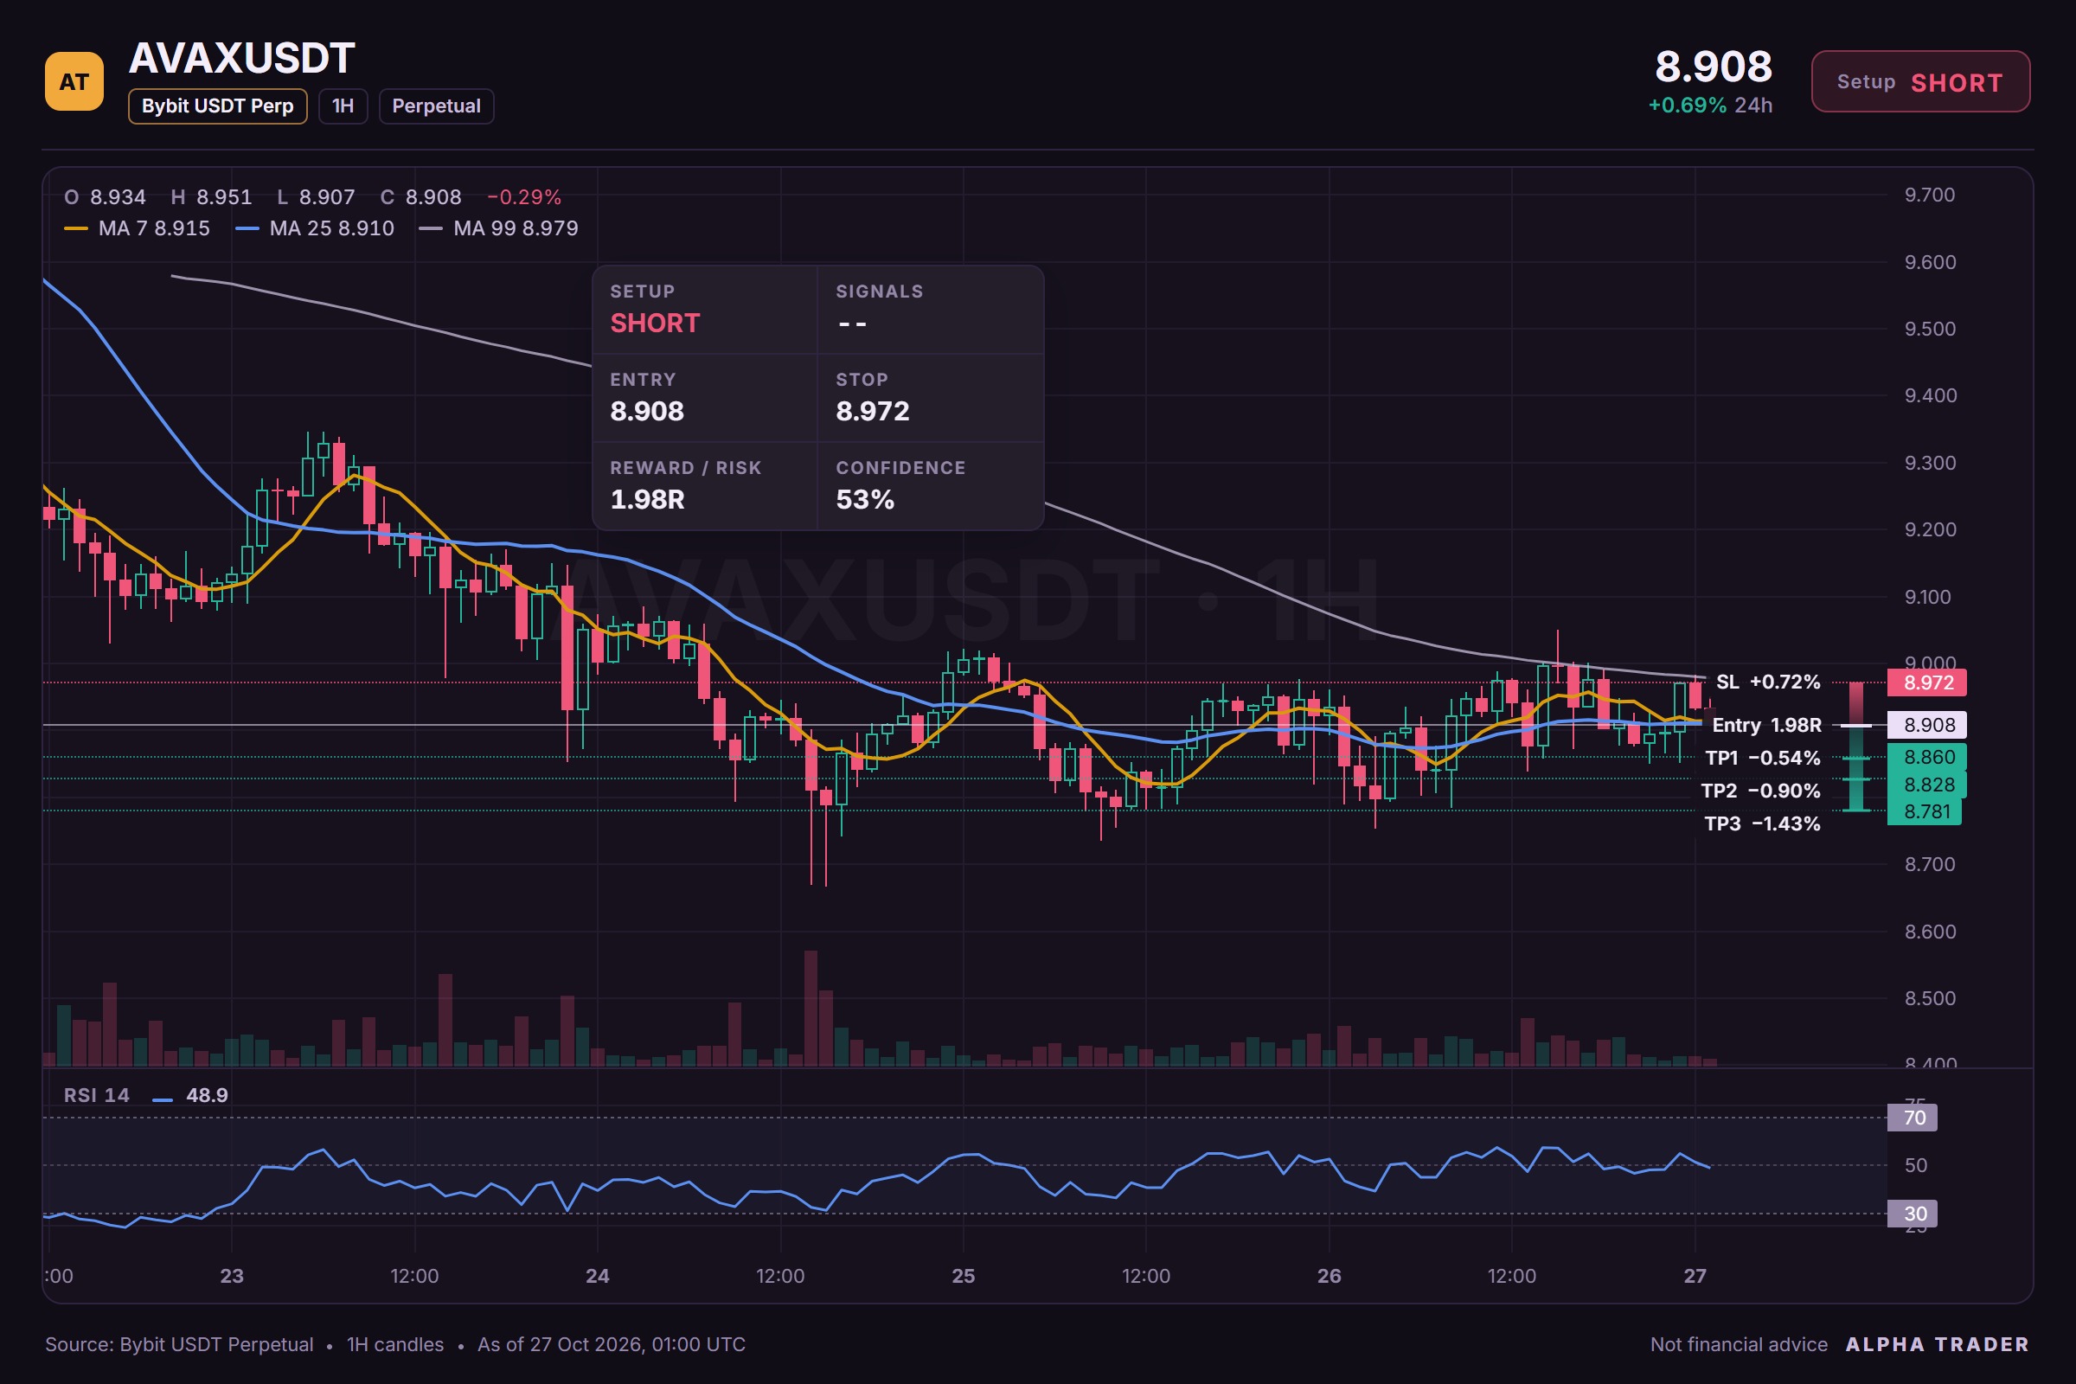Click the 9.500 price axis label

click(1930, 329)
